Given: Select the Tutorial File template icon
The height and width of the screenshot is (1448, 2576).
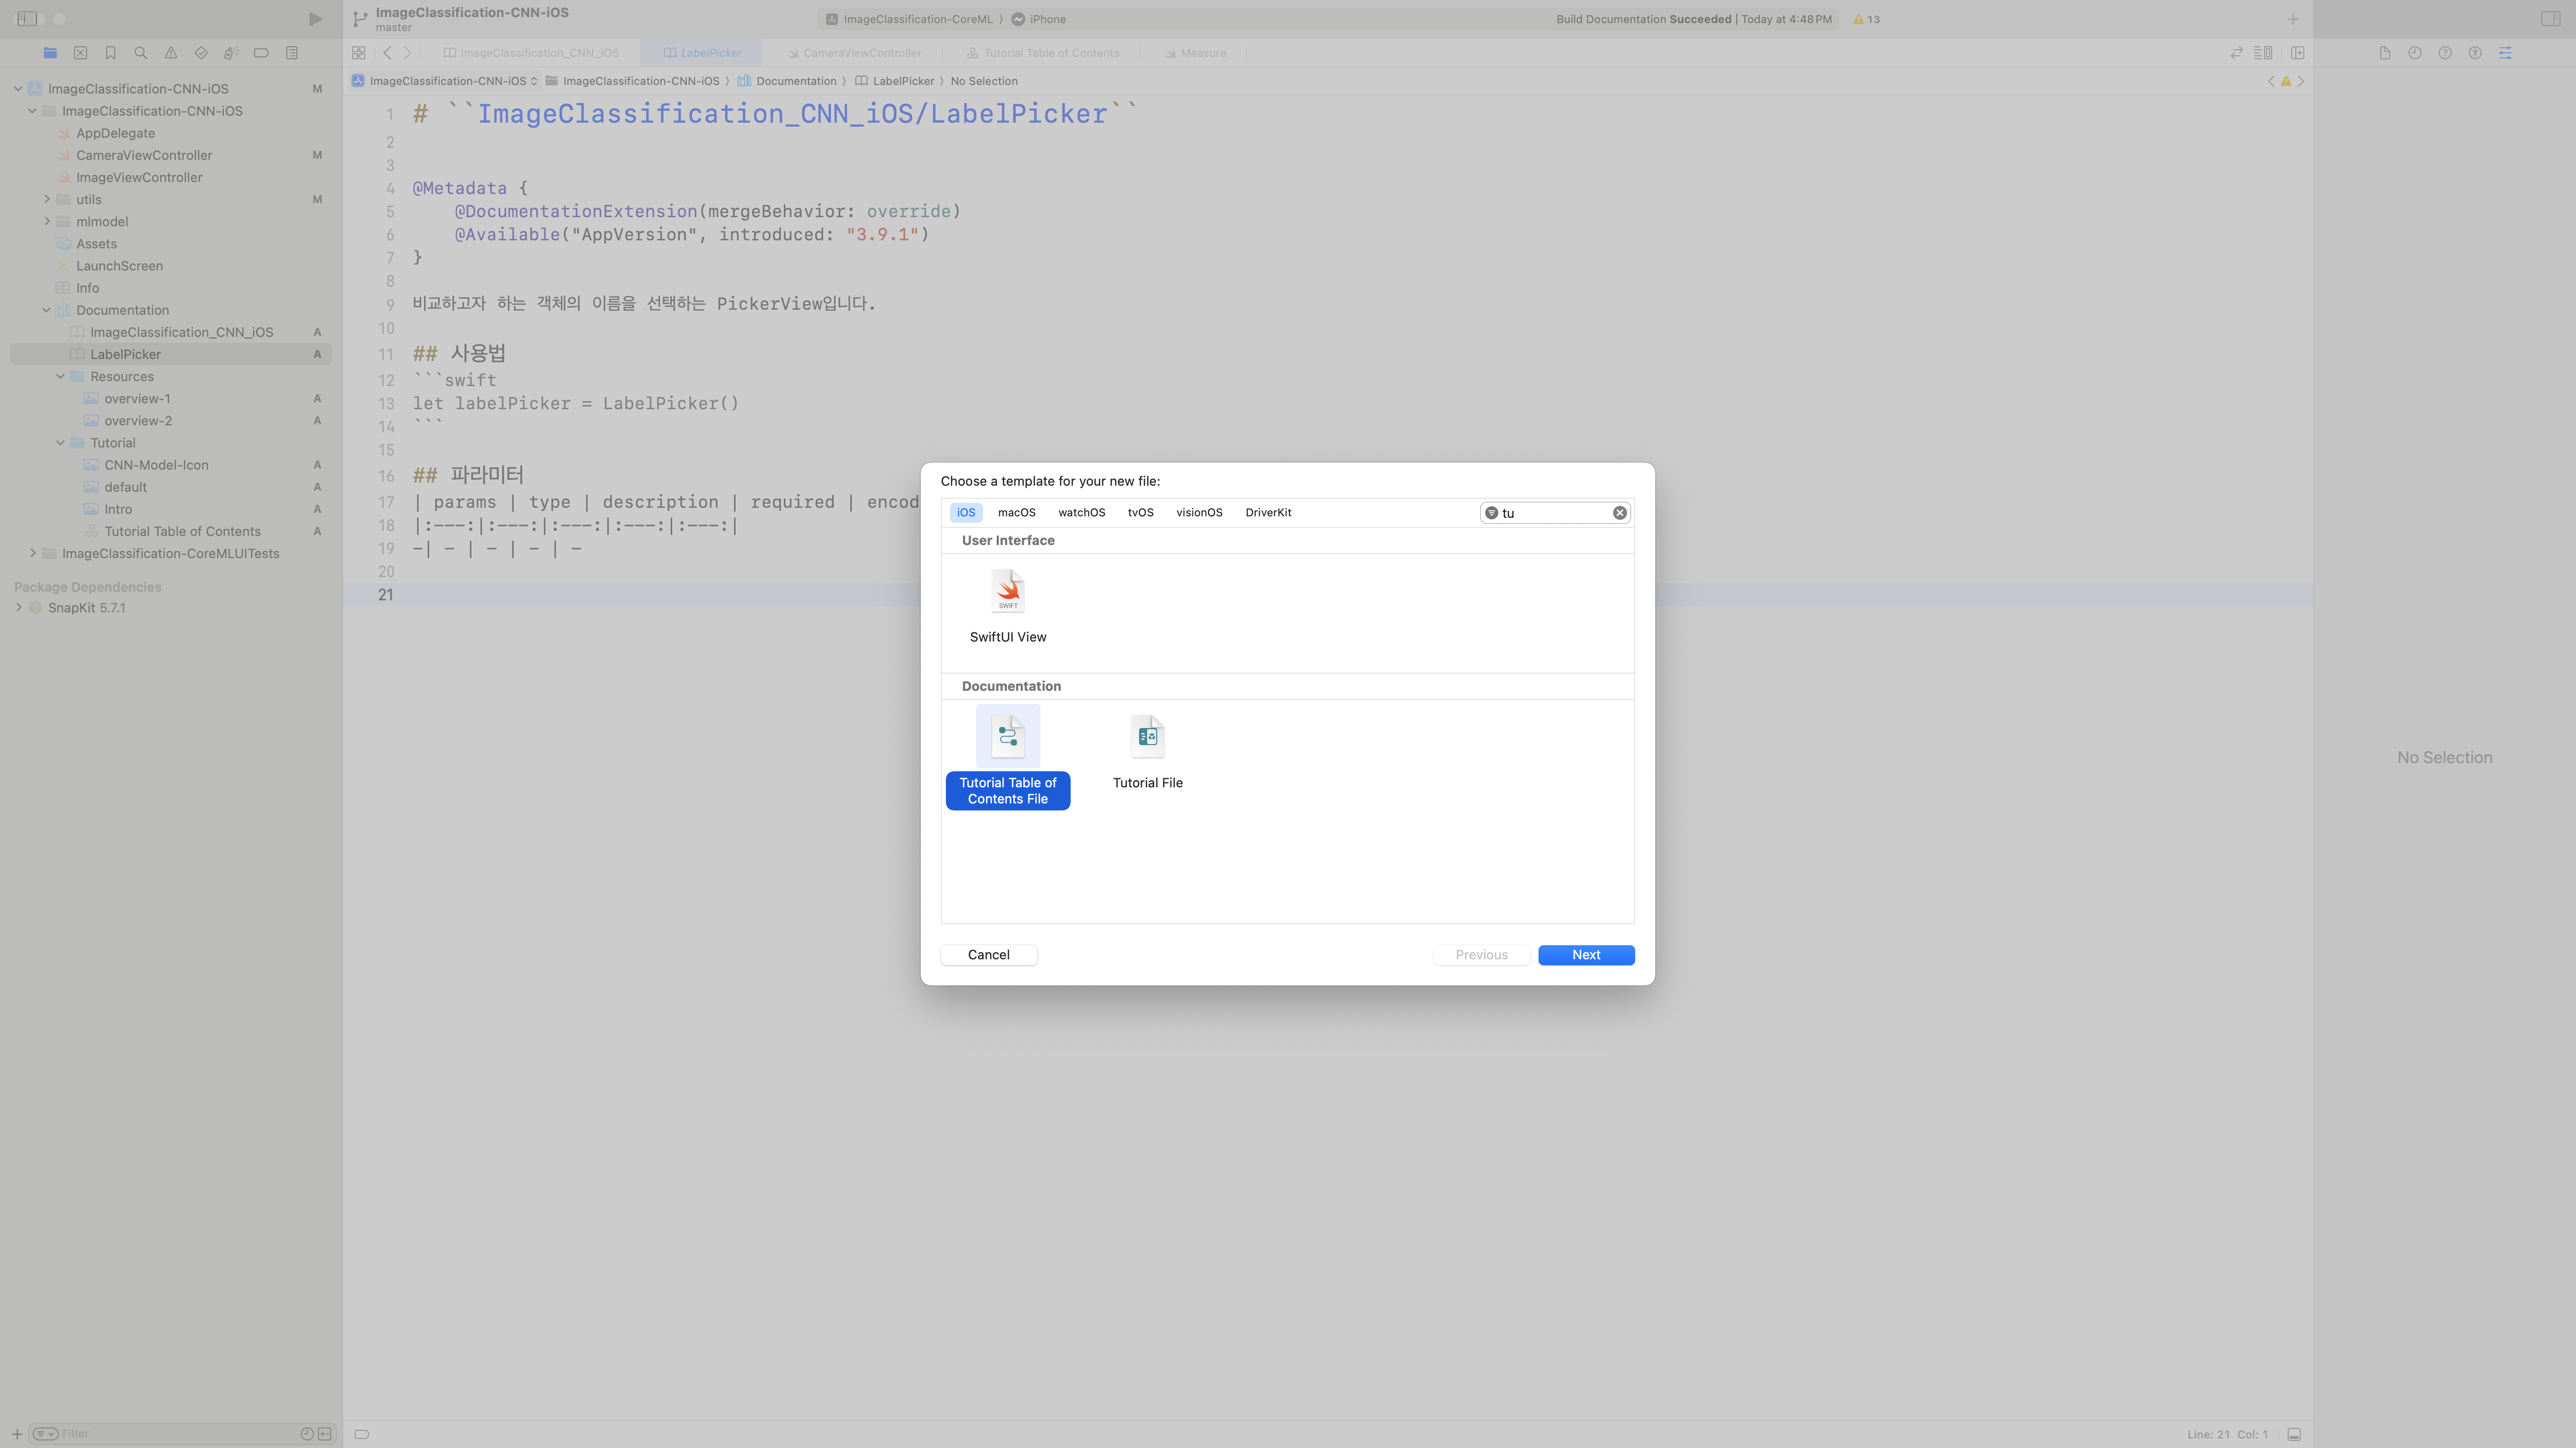Looking at the screenshot, I should click(1147, 738).
